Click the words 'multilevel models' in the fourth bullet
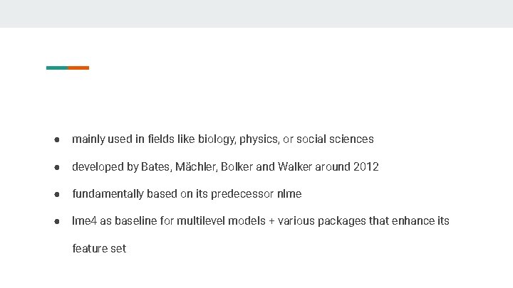The image size is (513, 288). pyautogui.click(x=221, y=221)
